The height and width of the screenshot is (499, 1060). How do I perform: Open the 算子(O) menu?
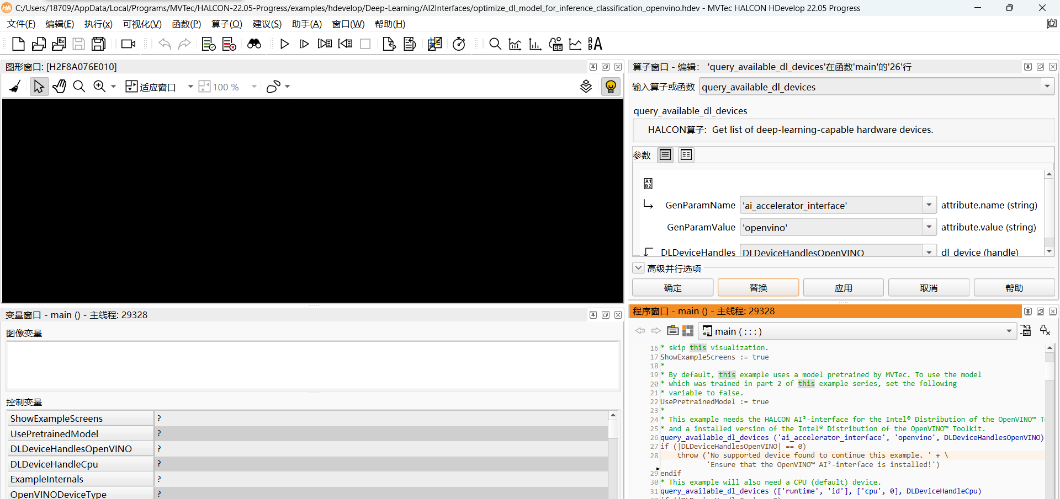227,24
